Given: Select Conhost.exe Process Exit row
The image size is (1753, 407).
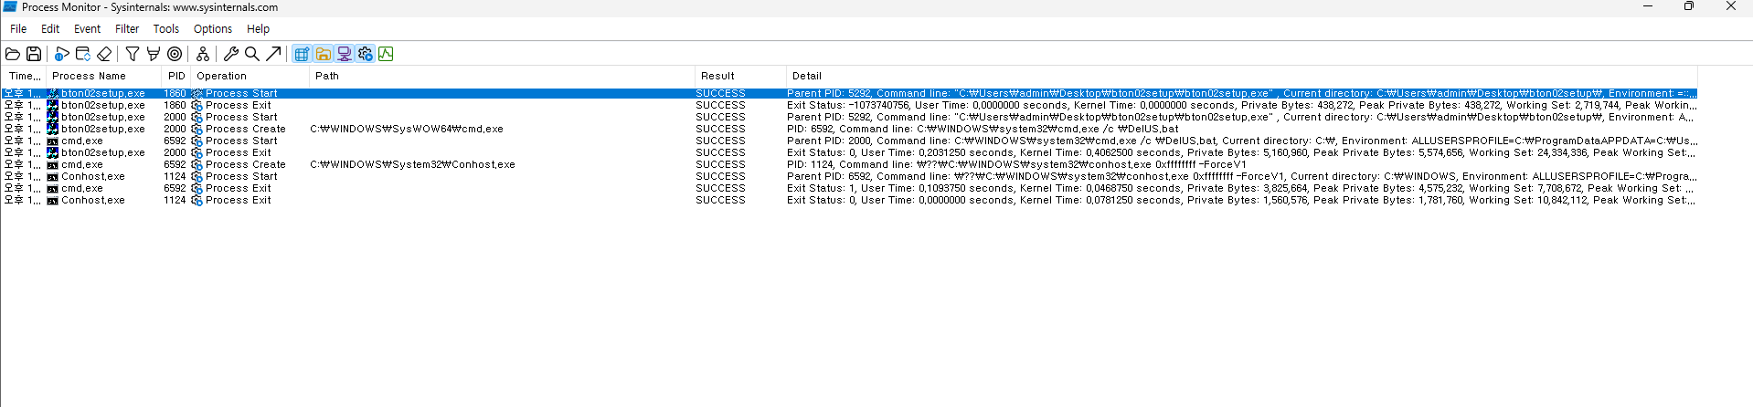Looking at the screenshot, I should [x=849, y=200].
